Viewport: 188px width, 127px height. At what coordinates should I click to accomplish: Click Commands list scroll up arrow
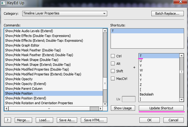[105, 31]
